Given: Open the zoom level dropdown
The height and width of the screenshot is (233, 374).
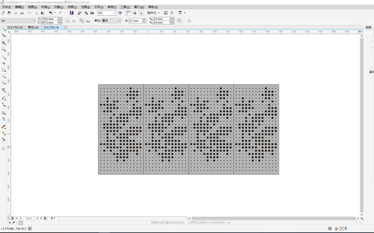Looking at the screenshot, I should pos(115,13).
